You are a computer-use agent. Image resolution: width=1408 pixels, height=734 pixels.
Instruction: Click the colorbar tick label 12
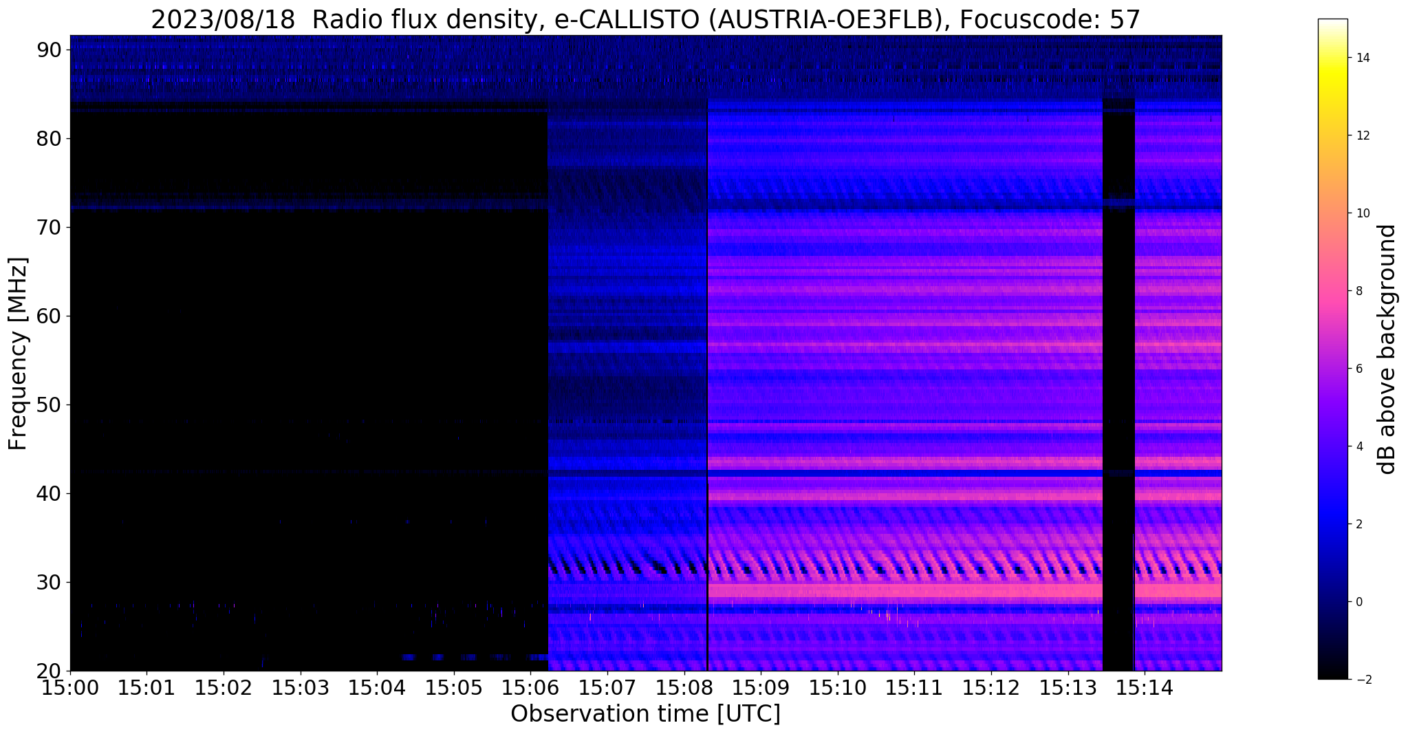1362,136
